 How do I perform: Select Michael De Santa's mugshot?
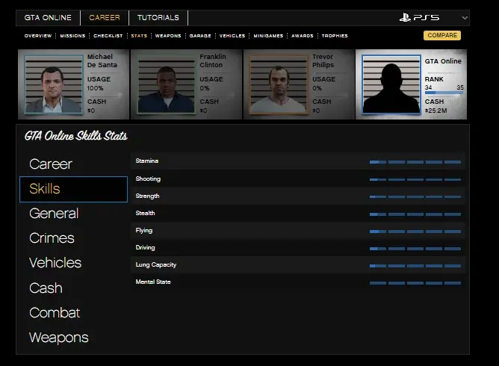coord(52,84)
